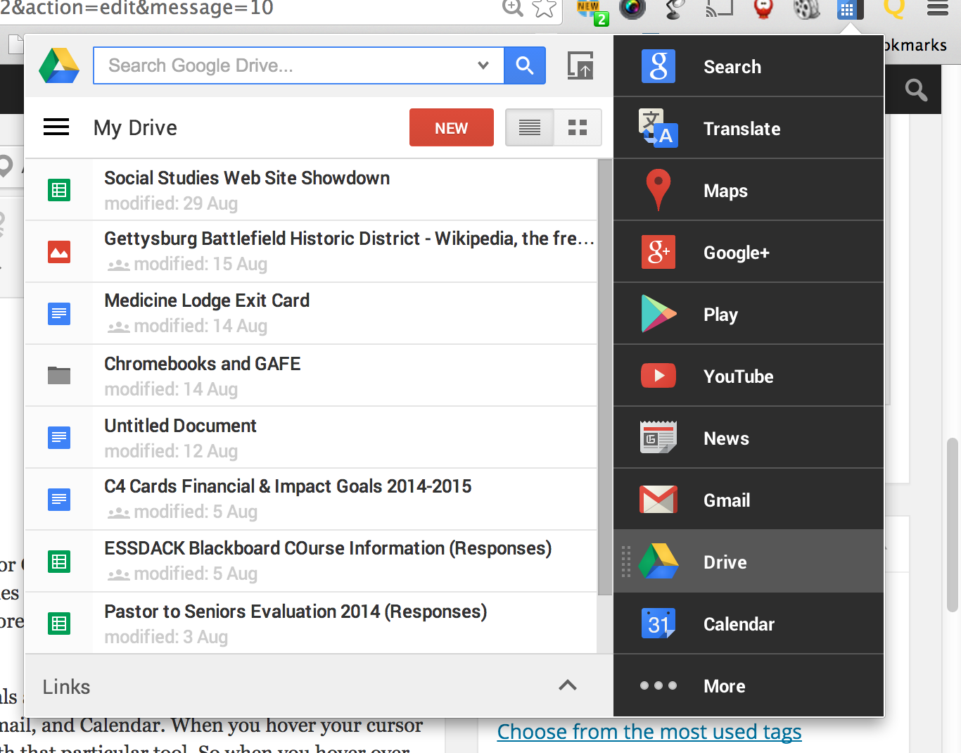Click sheet icon for Pastor to Seniors
Viewport: 961px width, 753px height.
pos(59,624)
